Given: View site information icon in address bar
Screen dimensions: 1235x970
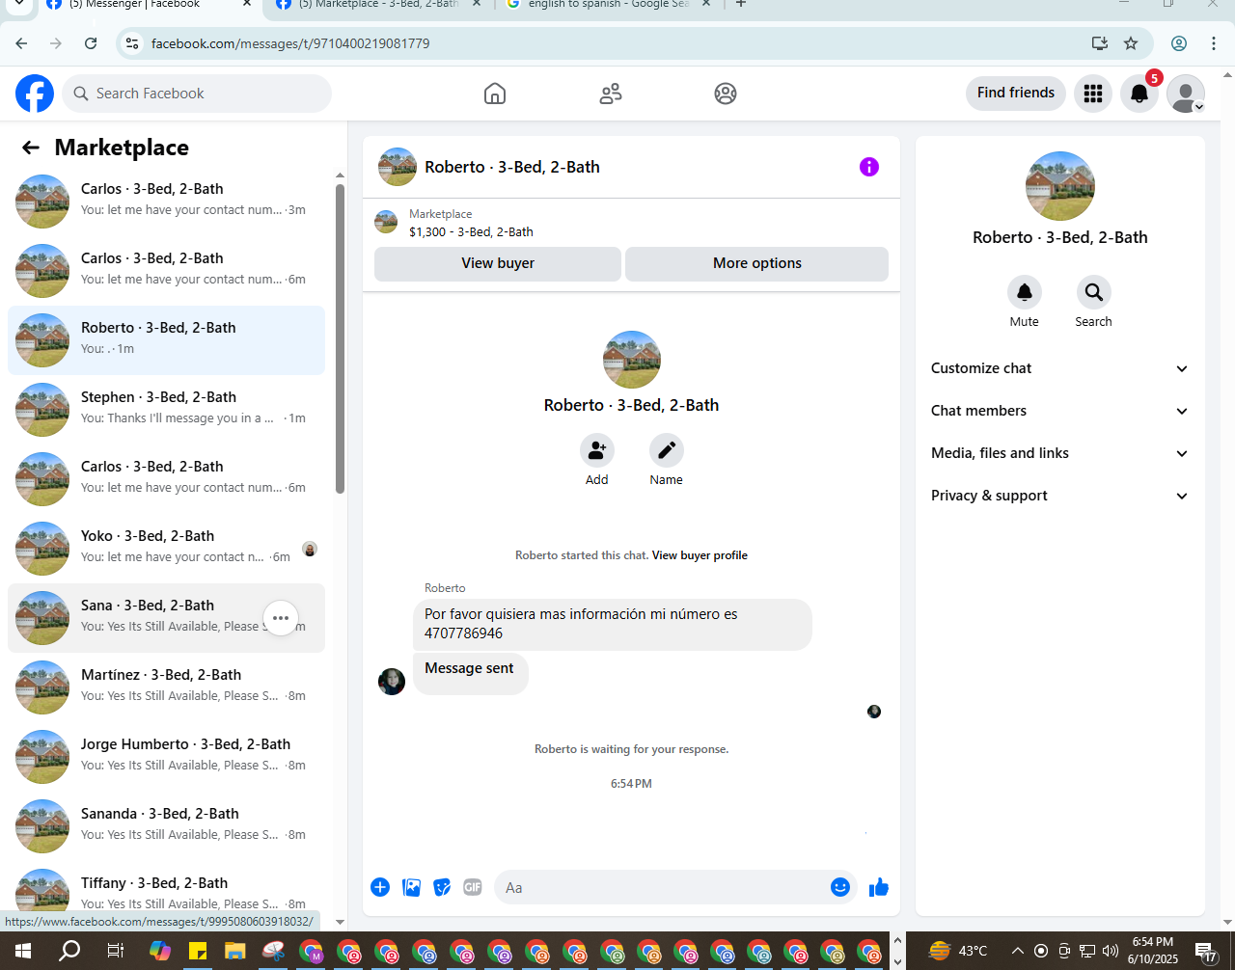Looking at the screenshot, I should pyautogui.click(x=133, y=43).
